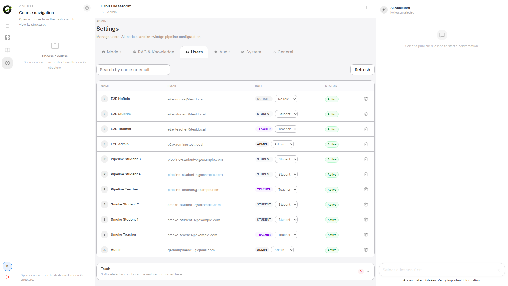
Task: Click the A avatar of Admin row
Action: coord(105,250)
